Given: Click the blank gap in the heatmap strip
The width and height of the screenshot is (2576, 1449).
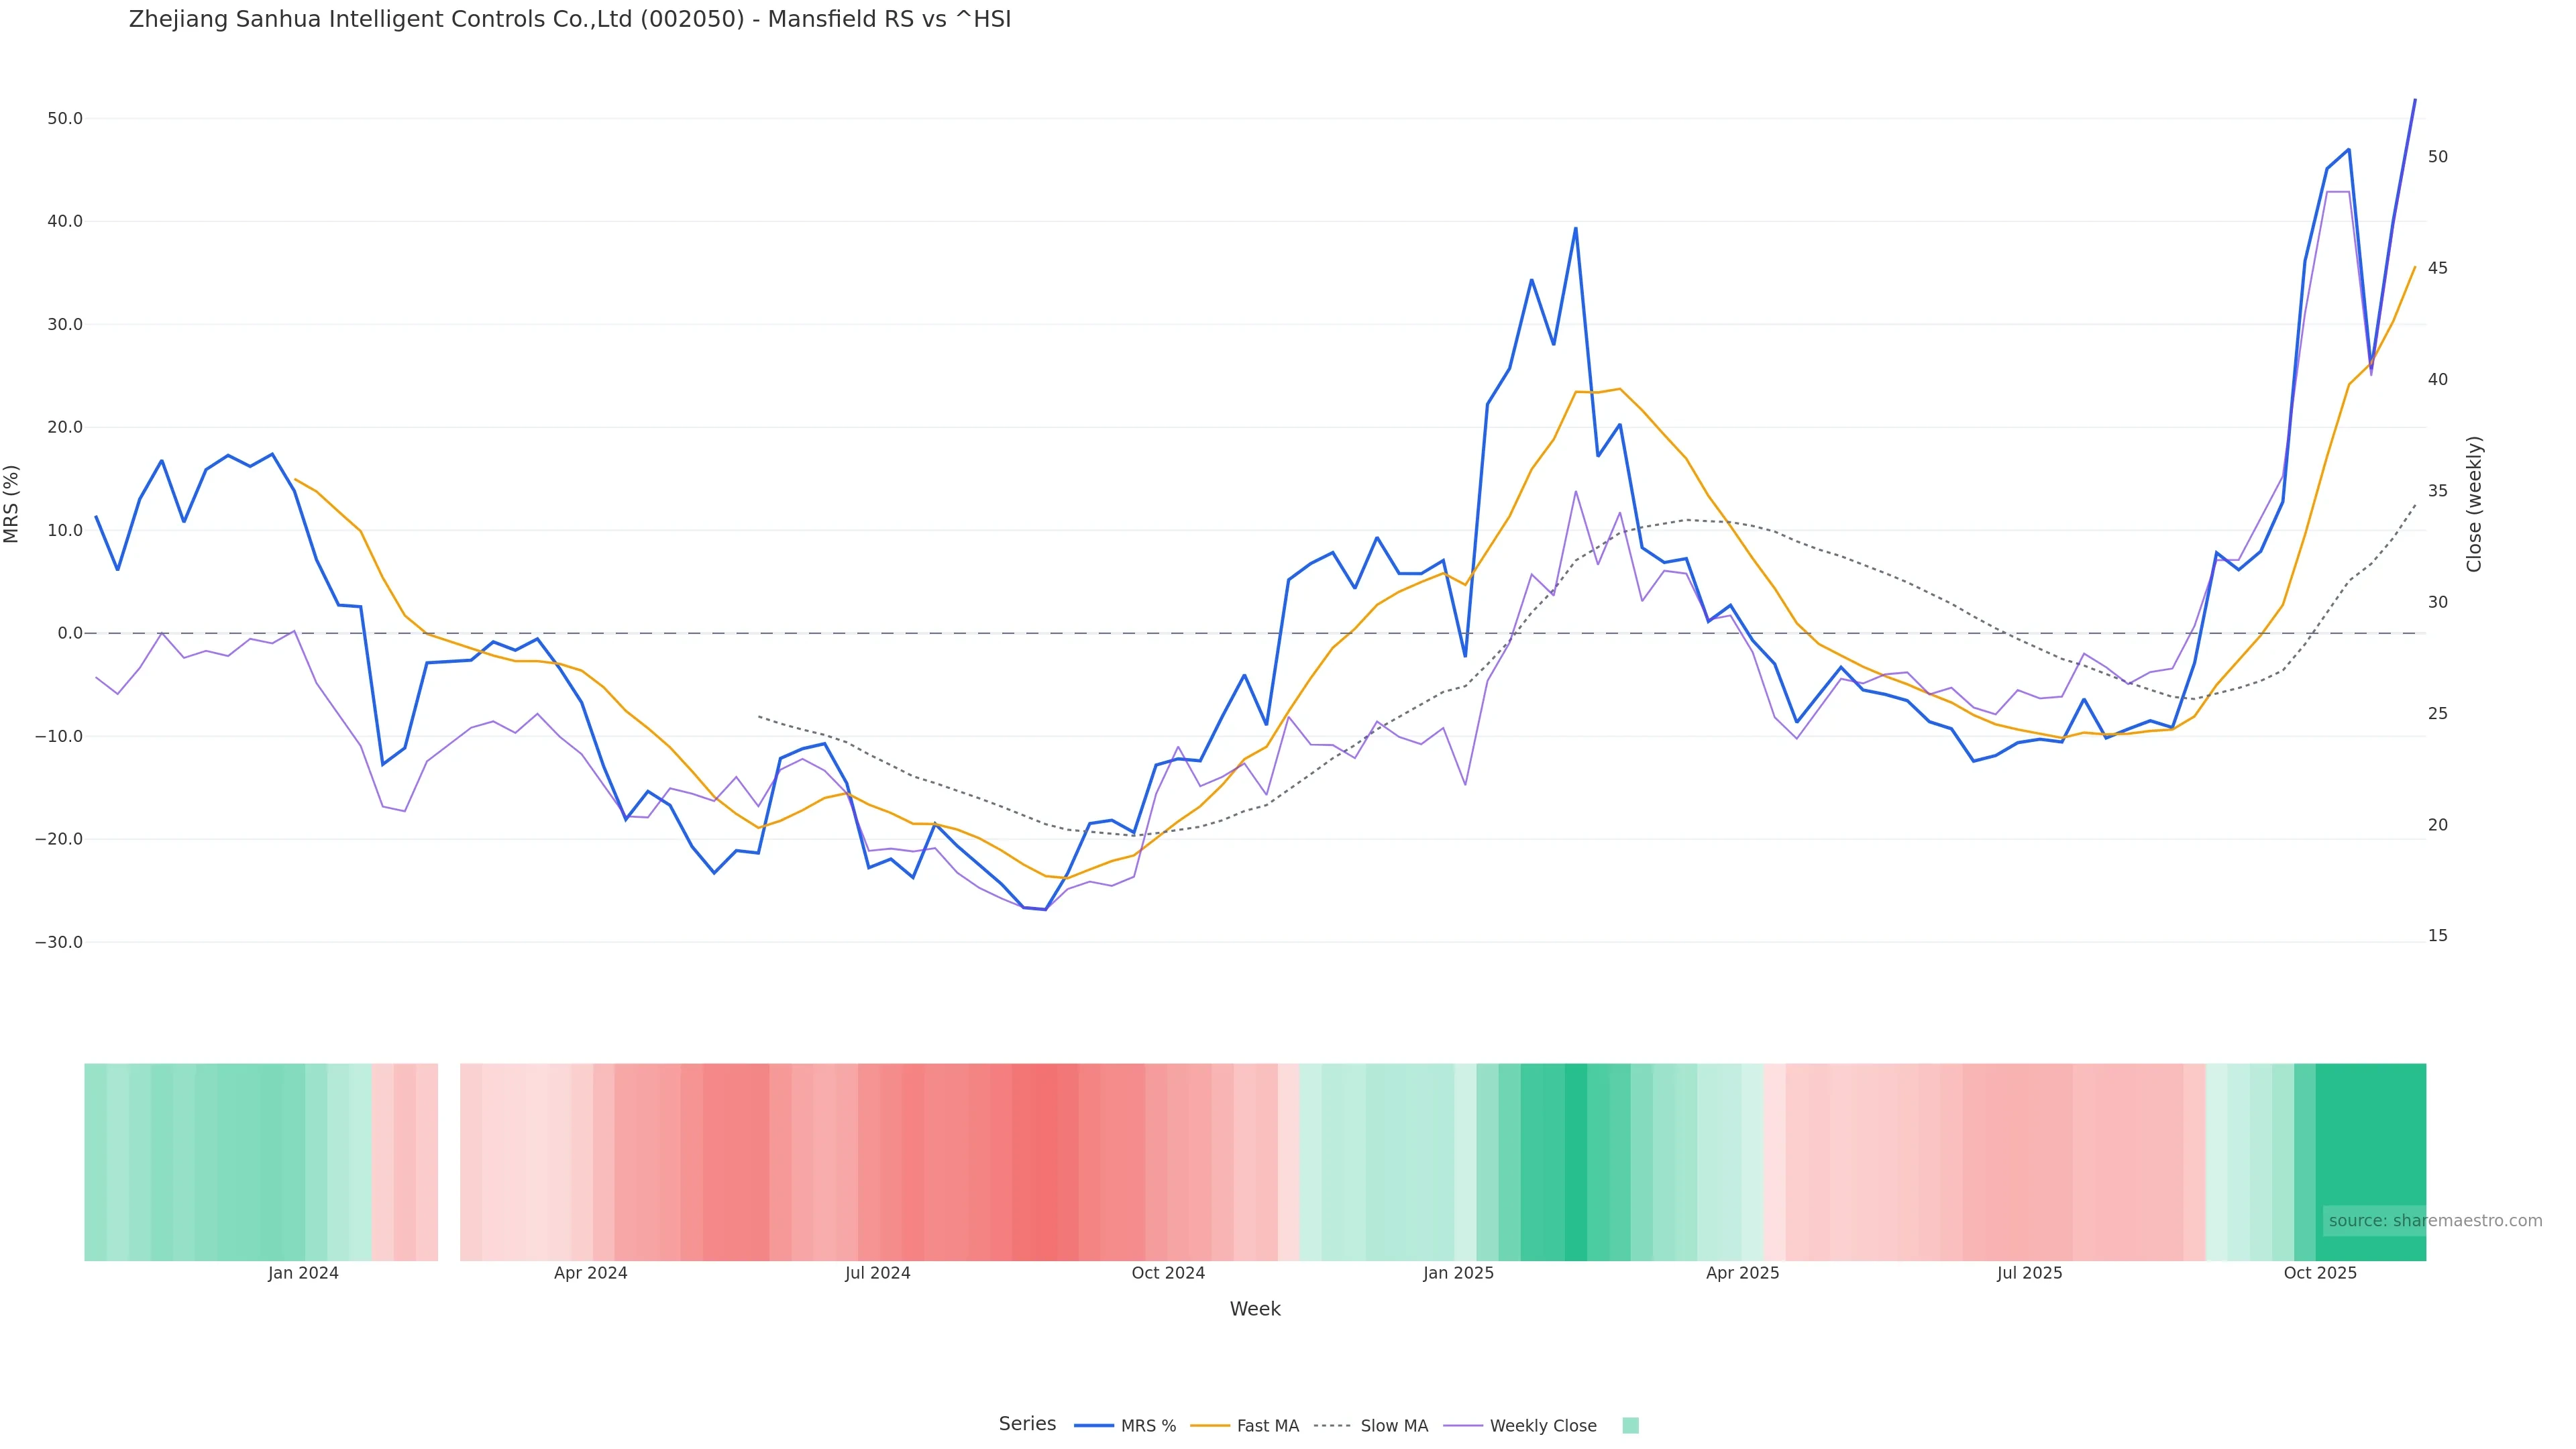Looking at the screenshot, I should coord(449,1162).
